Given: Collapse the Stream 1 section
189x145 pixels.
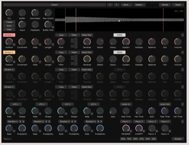Looking at the screenshot, I should pyautogui.click(x=182, y=35).
